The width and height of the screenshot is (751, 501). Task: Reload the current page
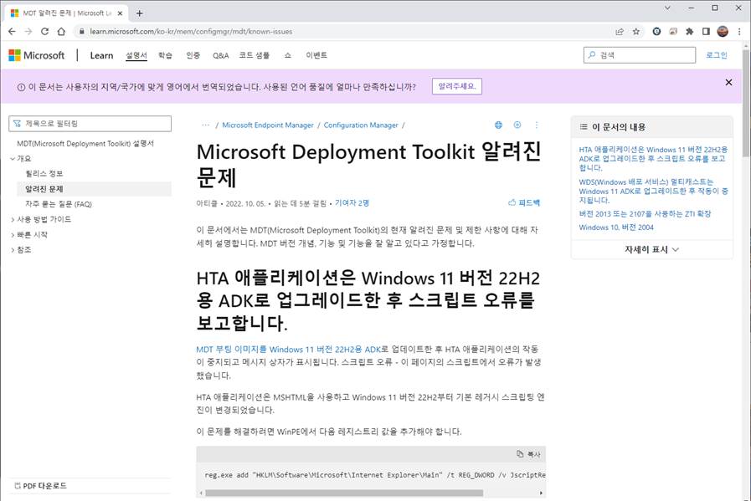(x=44, y=32)
